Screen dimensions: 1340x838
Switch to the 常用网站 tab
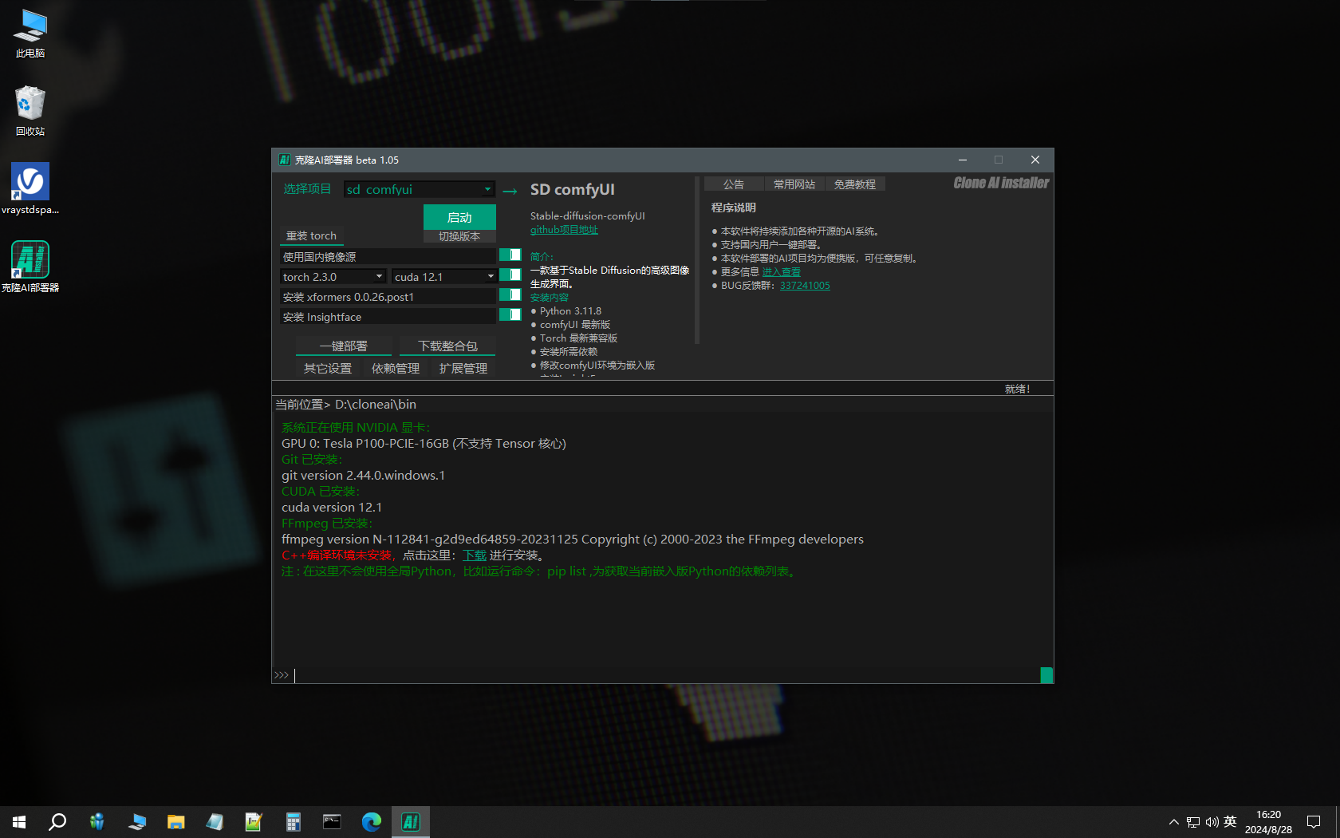[x=794, y=184]
